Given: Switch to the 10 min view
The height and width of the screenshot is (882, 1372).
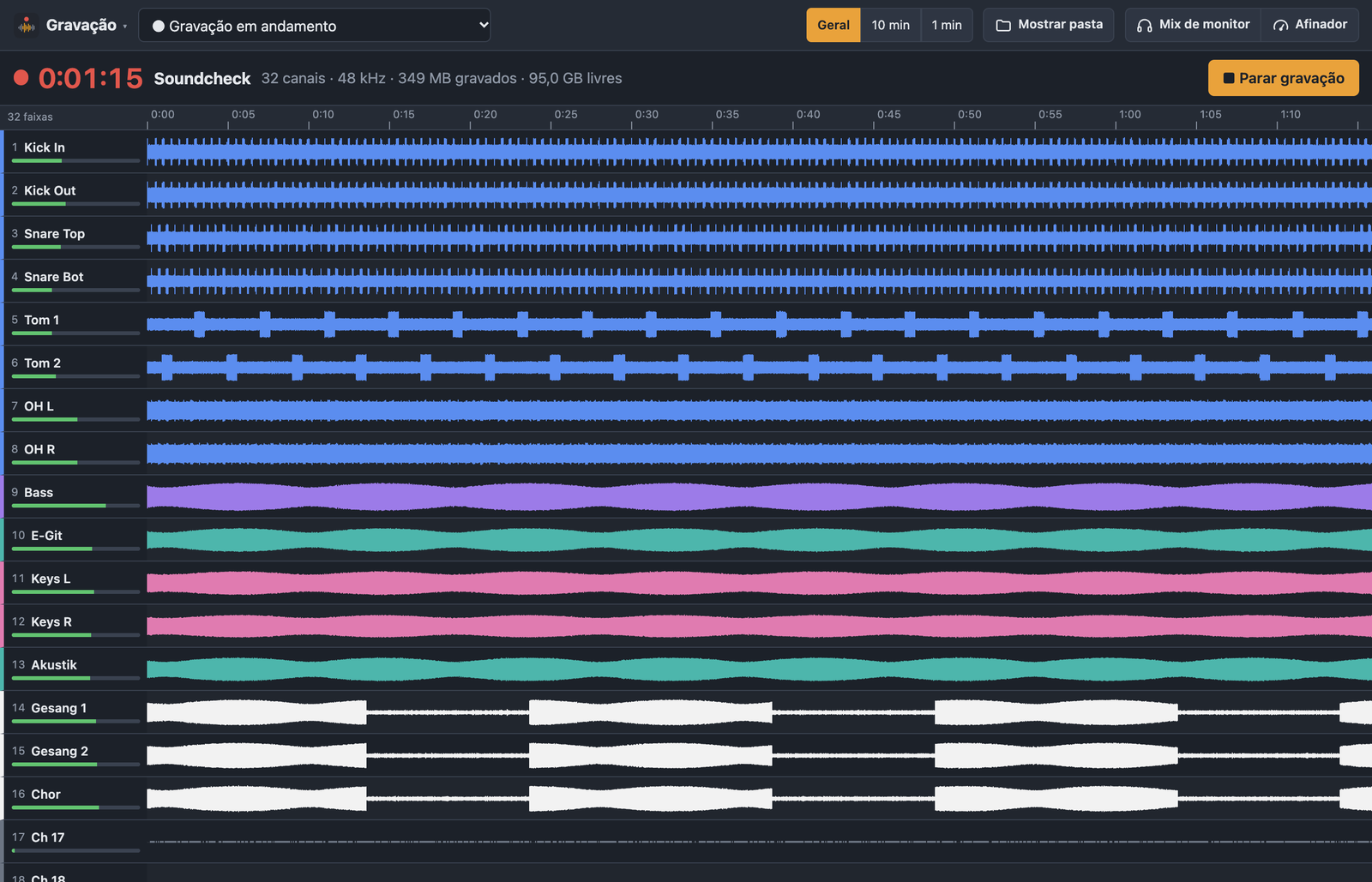Looking at the screenshot, I should [891, 25].
